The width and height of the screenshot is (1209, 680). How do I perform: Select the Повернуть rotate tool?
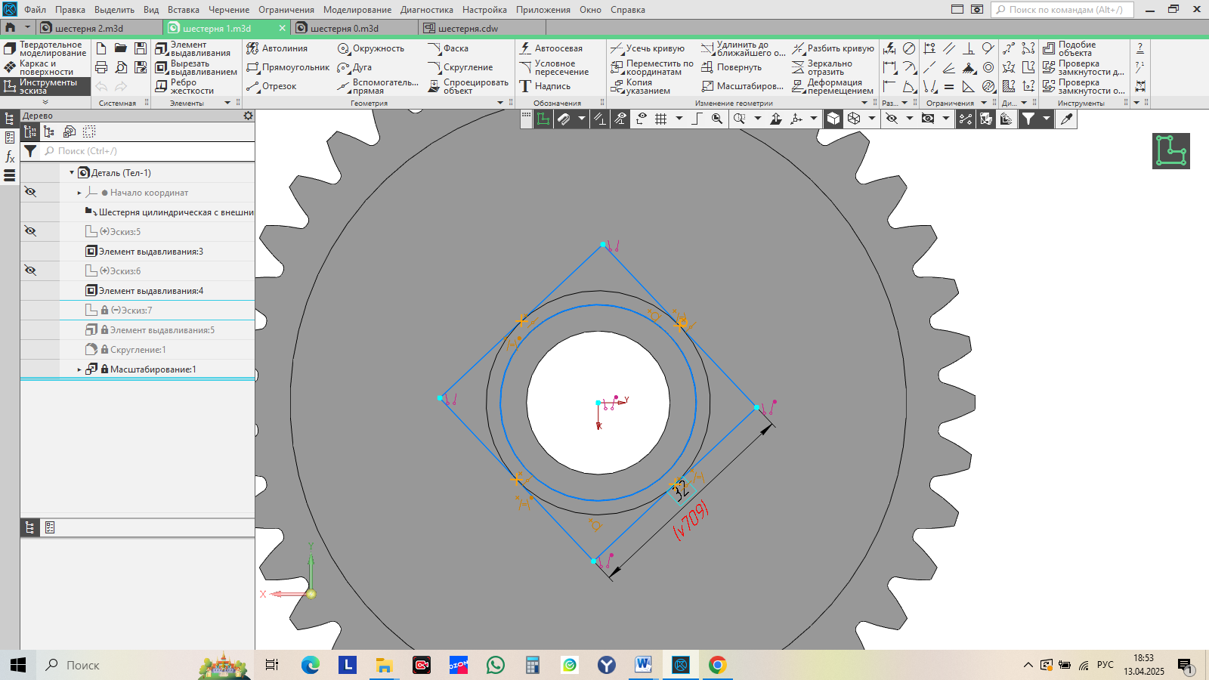tap(731, 67)
